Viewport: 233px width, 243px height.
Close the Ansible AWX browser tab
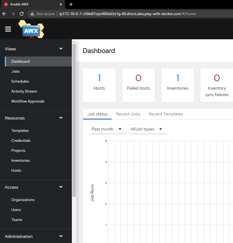61,4
